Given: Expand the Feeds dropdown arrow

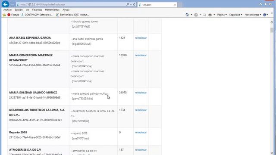Looking at the screenshot, I should click(200, 15).
